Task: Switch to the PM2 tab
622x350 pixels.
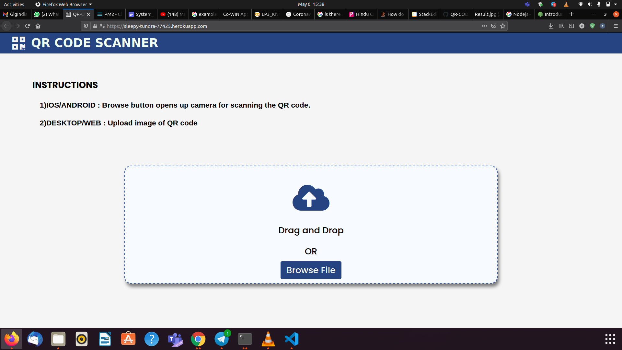Action: pos(109,14)
